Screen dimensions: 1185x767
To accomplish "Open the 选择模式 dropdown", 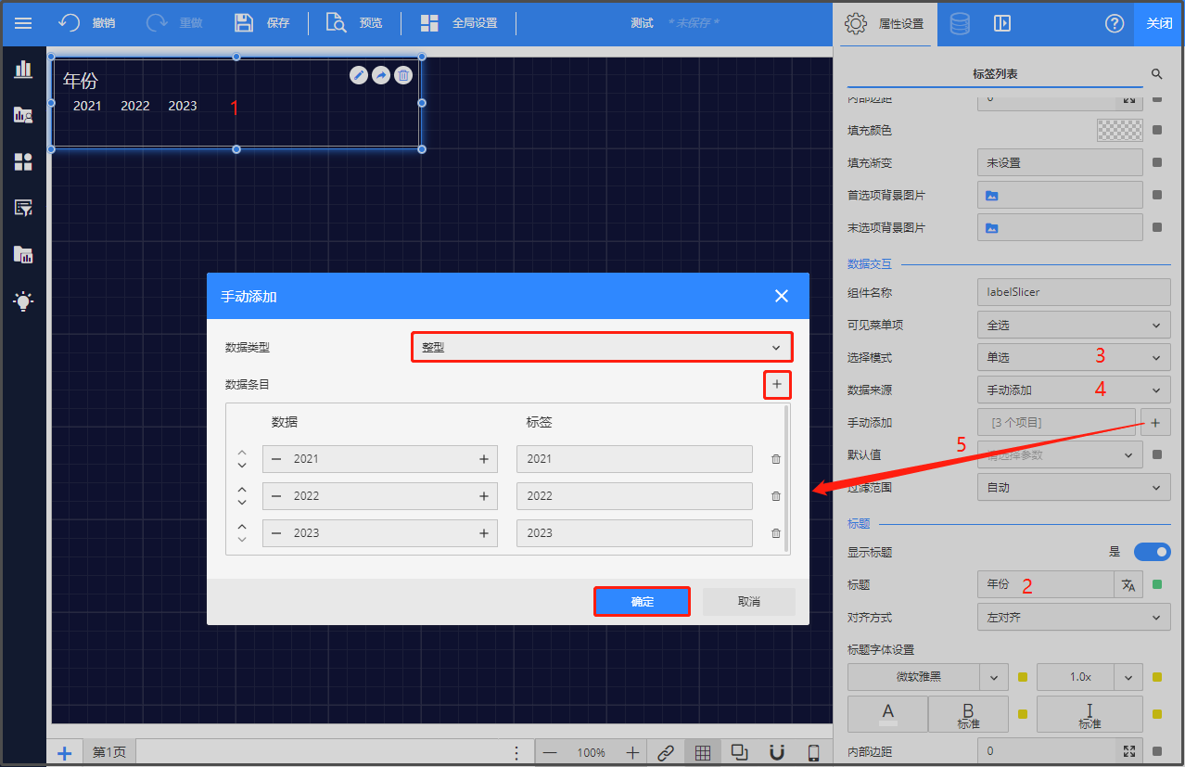I will [1073, 357].
